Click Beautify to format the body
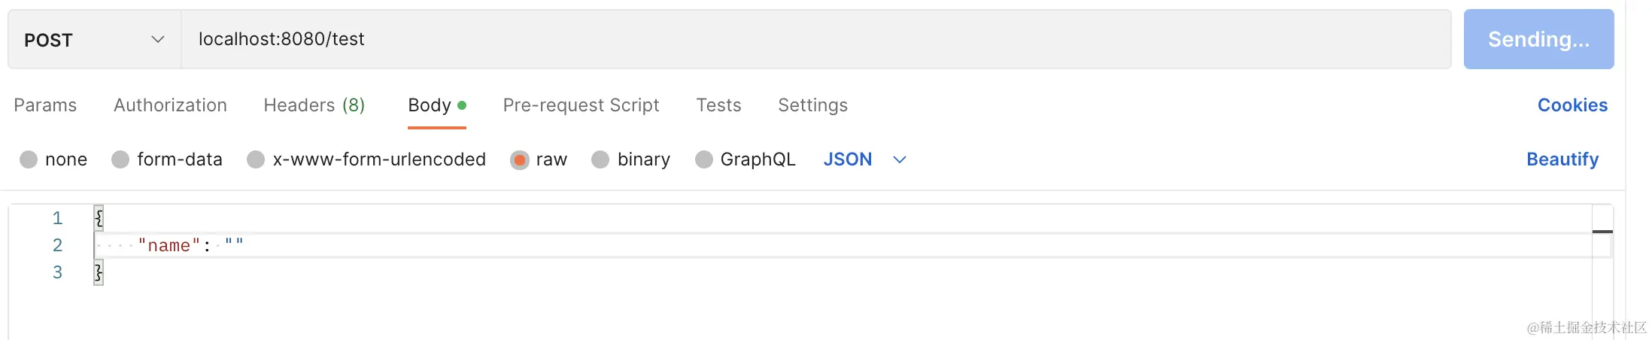The height and width of the screenshot is (340, 1652). pyautogui.click(x=1562, y=159)
